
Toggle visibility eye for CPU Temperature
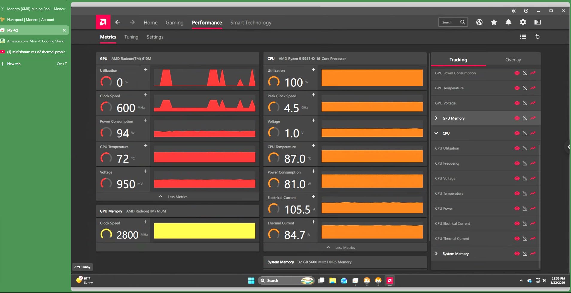[x=517, y=193]
